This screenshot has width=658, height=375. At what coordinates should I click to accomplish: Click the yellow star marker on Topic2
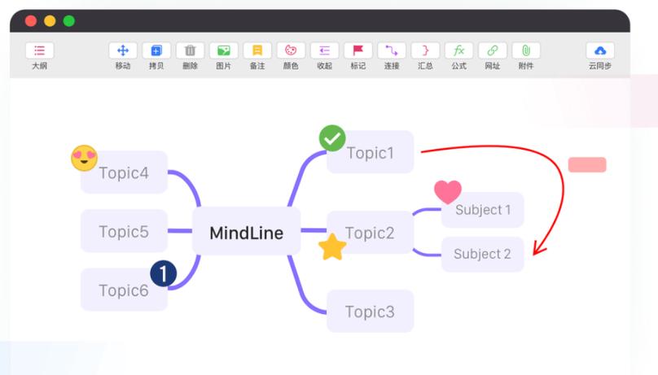[x=332, y=247]
